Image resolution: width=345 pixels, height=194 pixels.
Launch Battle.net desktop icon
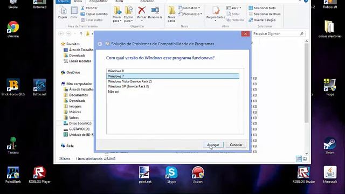(x=39, y=87)
